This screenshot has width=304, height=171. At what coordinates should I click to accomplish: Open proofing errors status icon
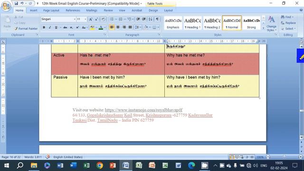click(x=47, y=157)
